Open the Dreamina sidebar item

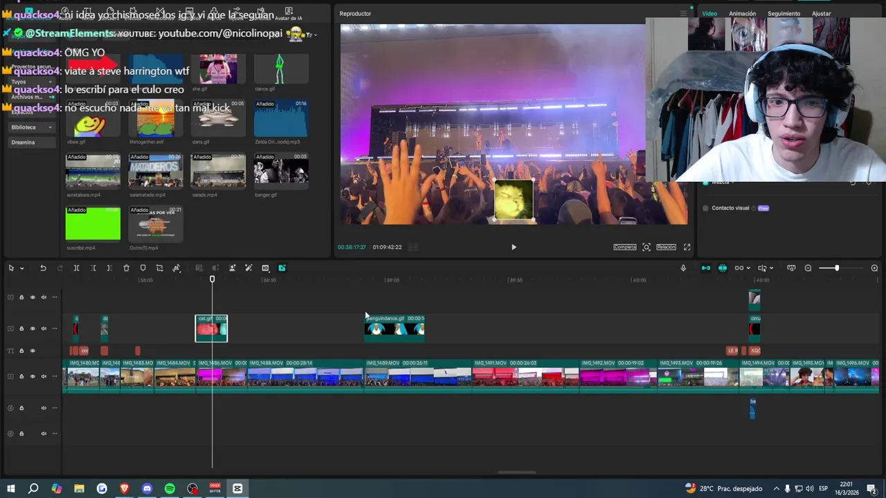[30, 142]
